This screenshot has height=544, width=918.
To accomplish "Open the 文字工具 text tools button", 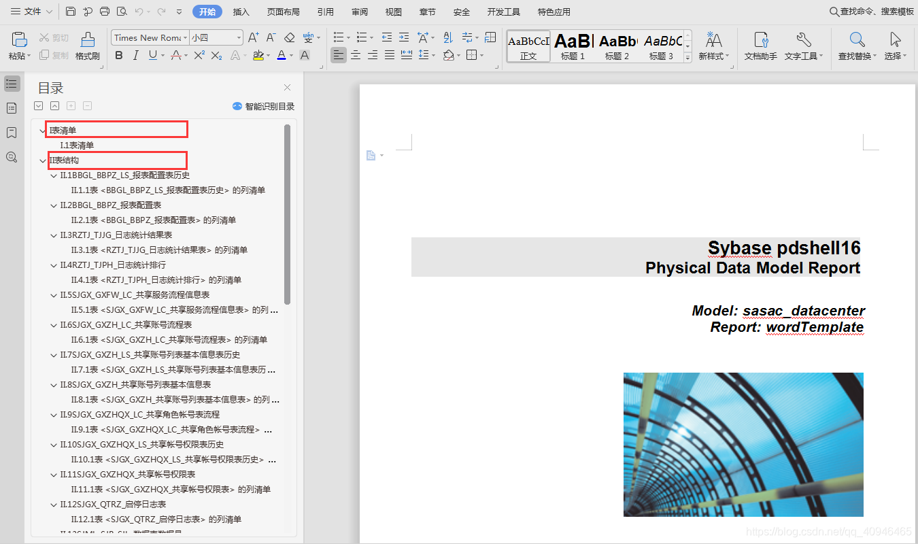I will [x=804, y=46].
